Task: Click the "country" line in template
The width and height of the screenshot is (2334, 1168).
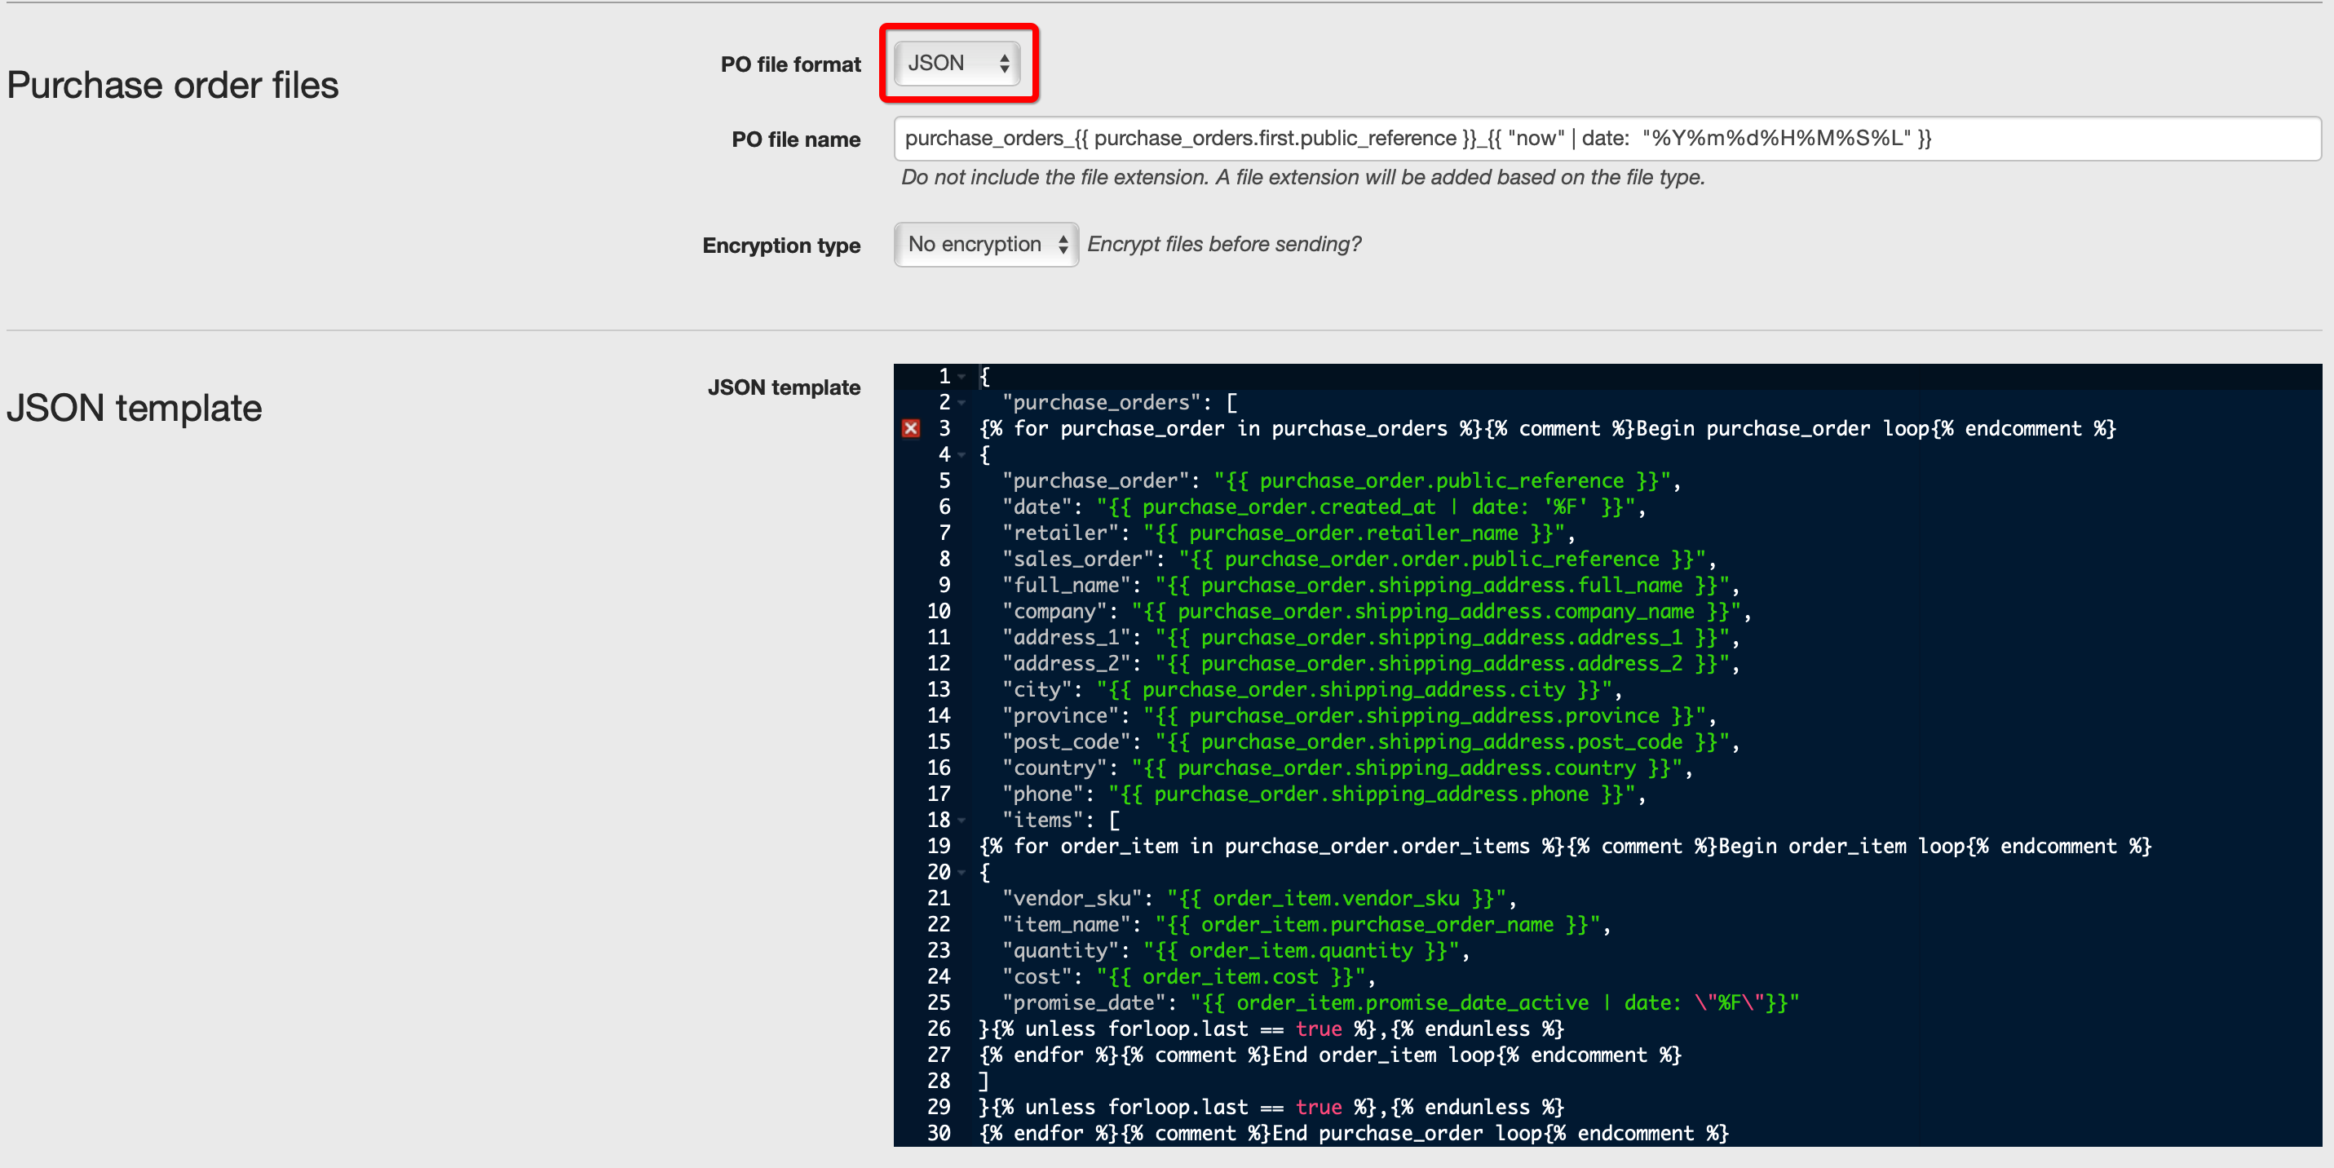Action: [1346, 768]
